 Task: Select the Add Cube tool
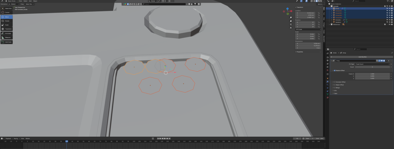tap(6, 42)
